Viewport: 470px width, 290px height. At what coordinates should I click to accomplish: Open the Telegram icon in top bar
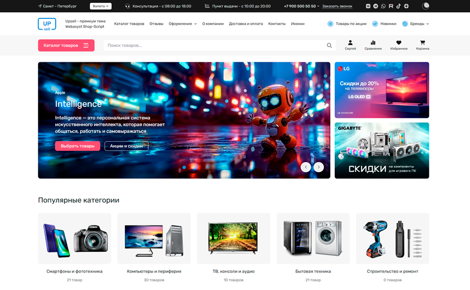(376, 6)
